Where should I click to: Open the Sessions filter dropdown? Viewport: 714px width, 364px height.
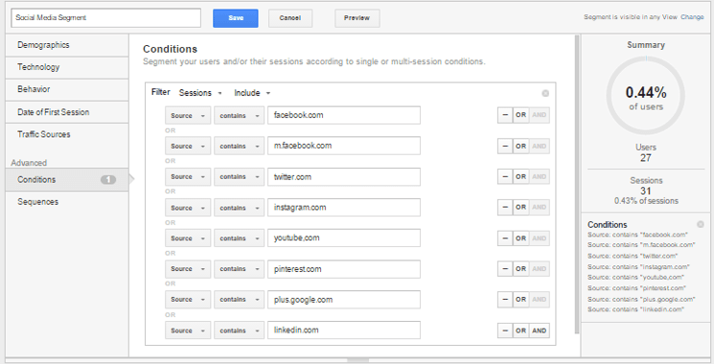200,93
